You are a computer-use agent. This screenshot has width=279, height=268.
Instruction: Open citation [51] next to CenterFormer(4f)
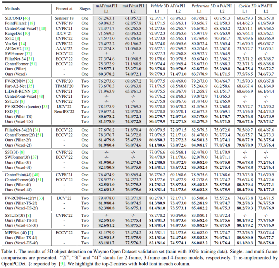click(40, 180)
